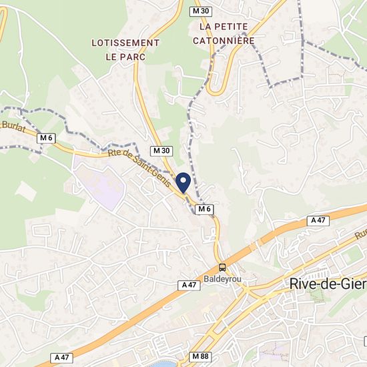The height and width of the screenshot is (367, 367).
Task: Click the Rte de Saint-Genis road label
Action: pyautogui.click(x=139, y=168)
